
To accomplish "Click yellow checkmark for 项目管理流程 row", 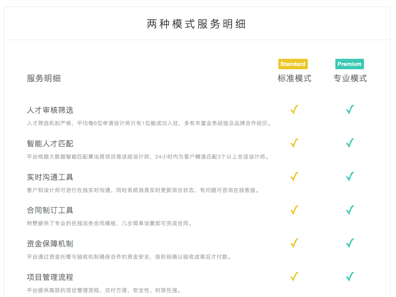I will point(294,277).
